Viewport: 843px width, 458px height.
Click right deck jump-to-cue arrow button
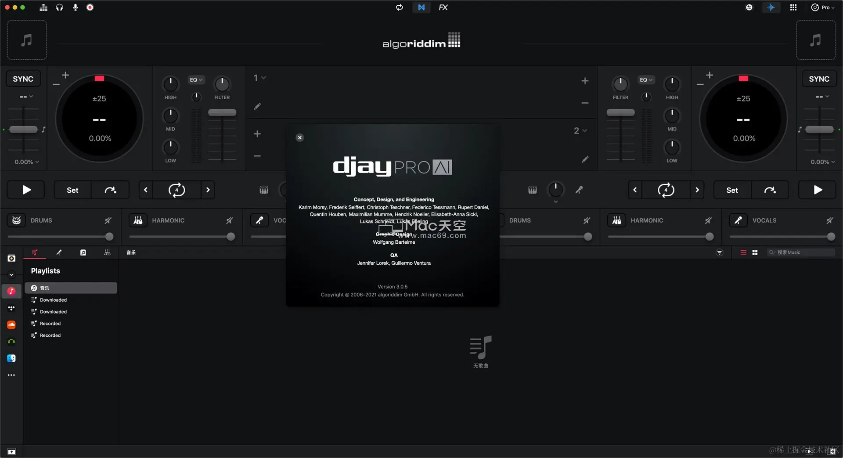[770, 190]
